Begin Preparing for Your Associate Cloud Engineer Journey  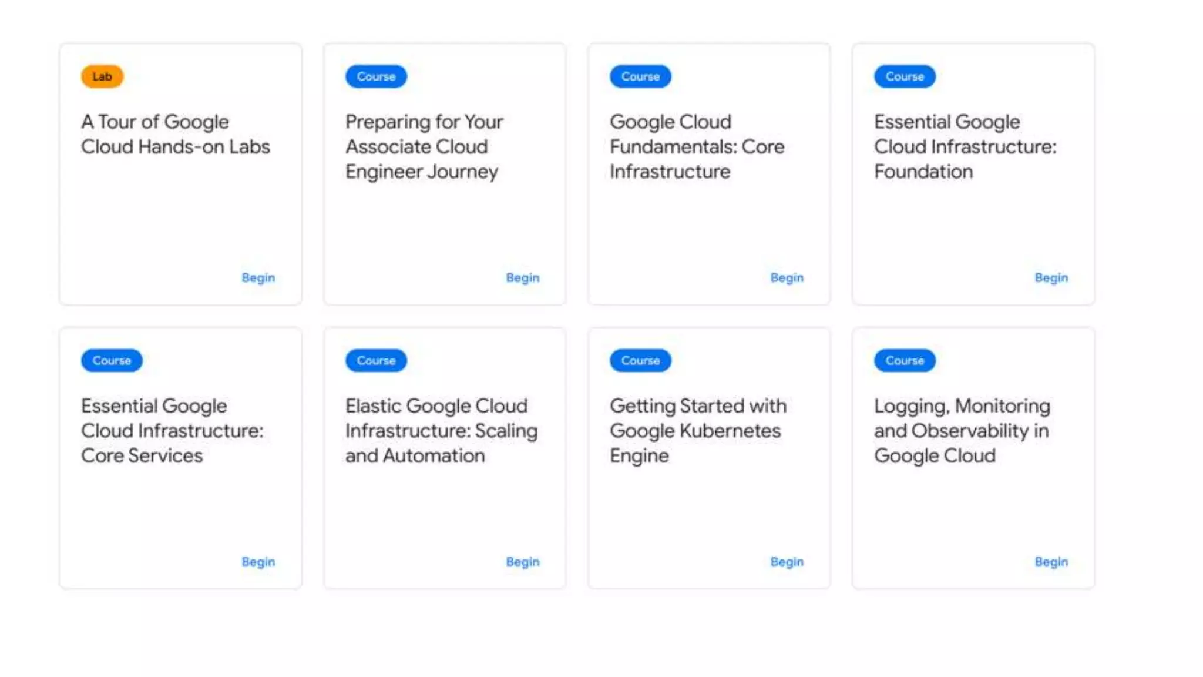pyautogui.click(x=523, y=278)
